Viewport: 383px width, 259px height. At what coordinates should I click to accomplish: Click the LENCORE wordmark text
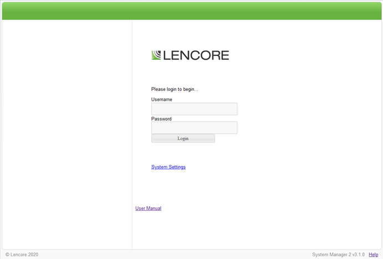click(x=195, y=55)
